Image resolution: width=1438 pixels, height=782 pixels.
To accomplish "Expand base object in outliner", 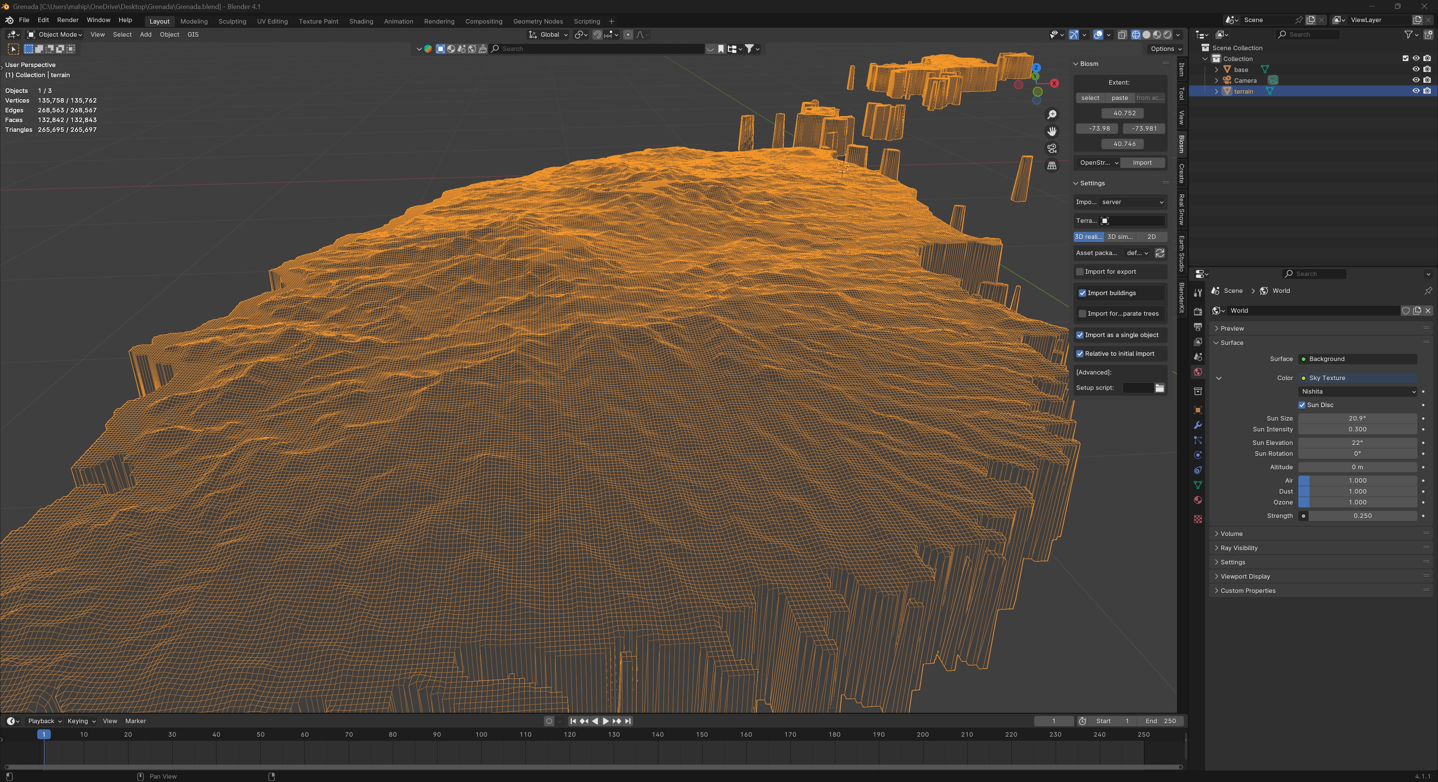I will point(1216,70).
